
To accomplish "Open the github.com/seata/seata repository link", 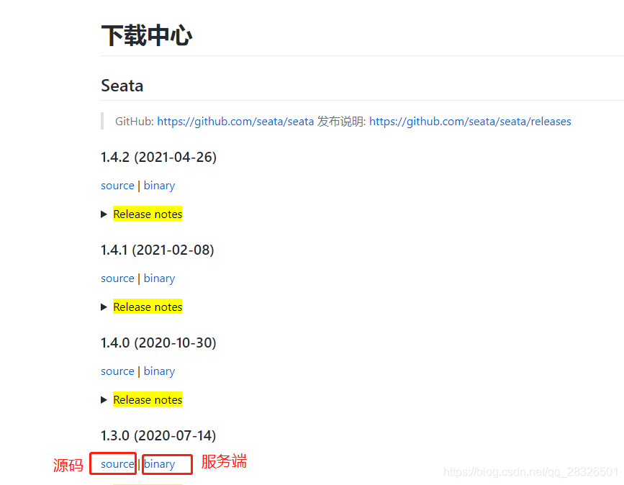I will pyautogui.click(x=235, y=122).
